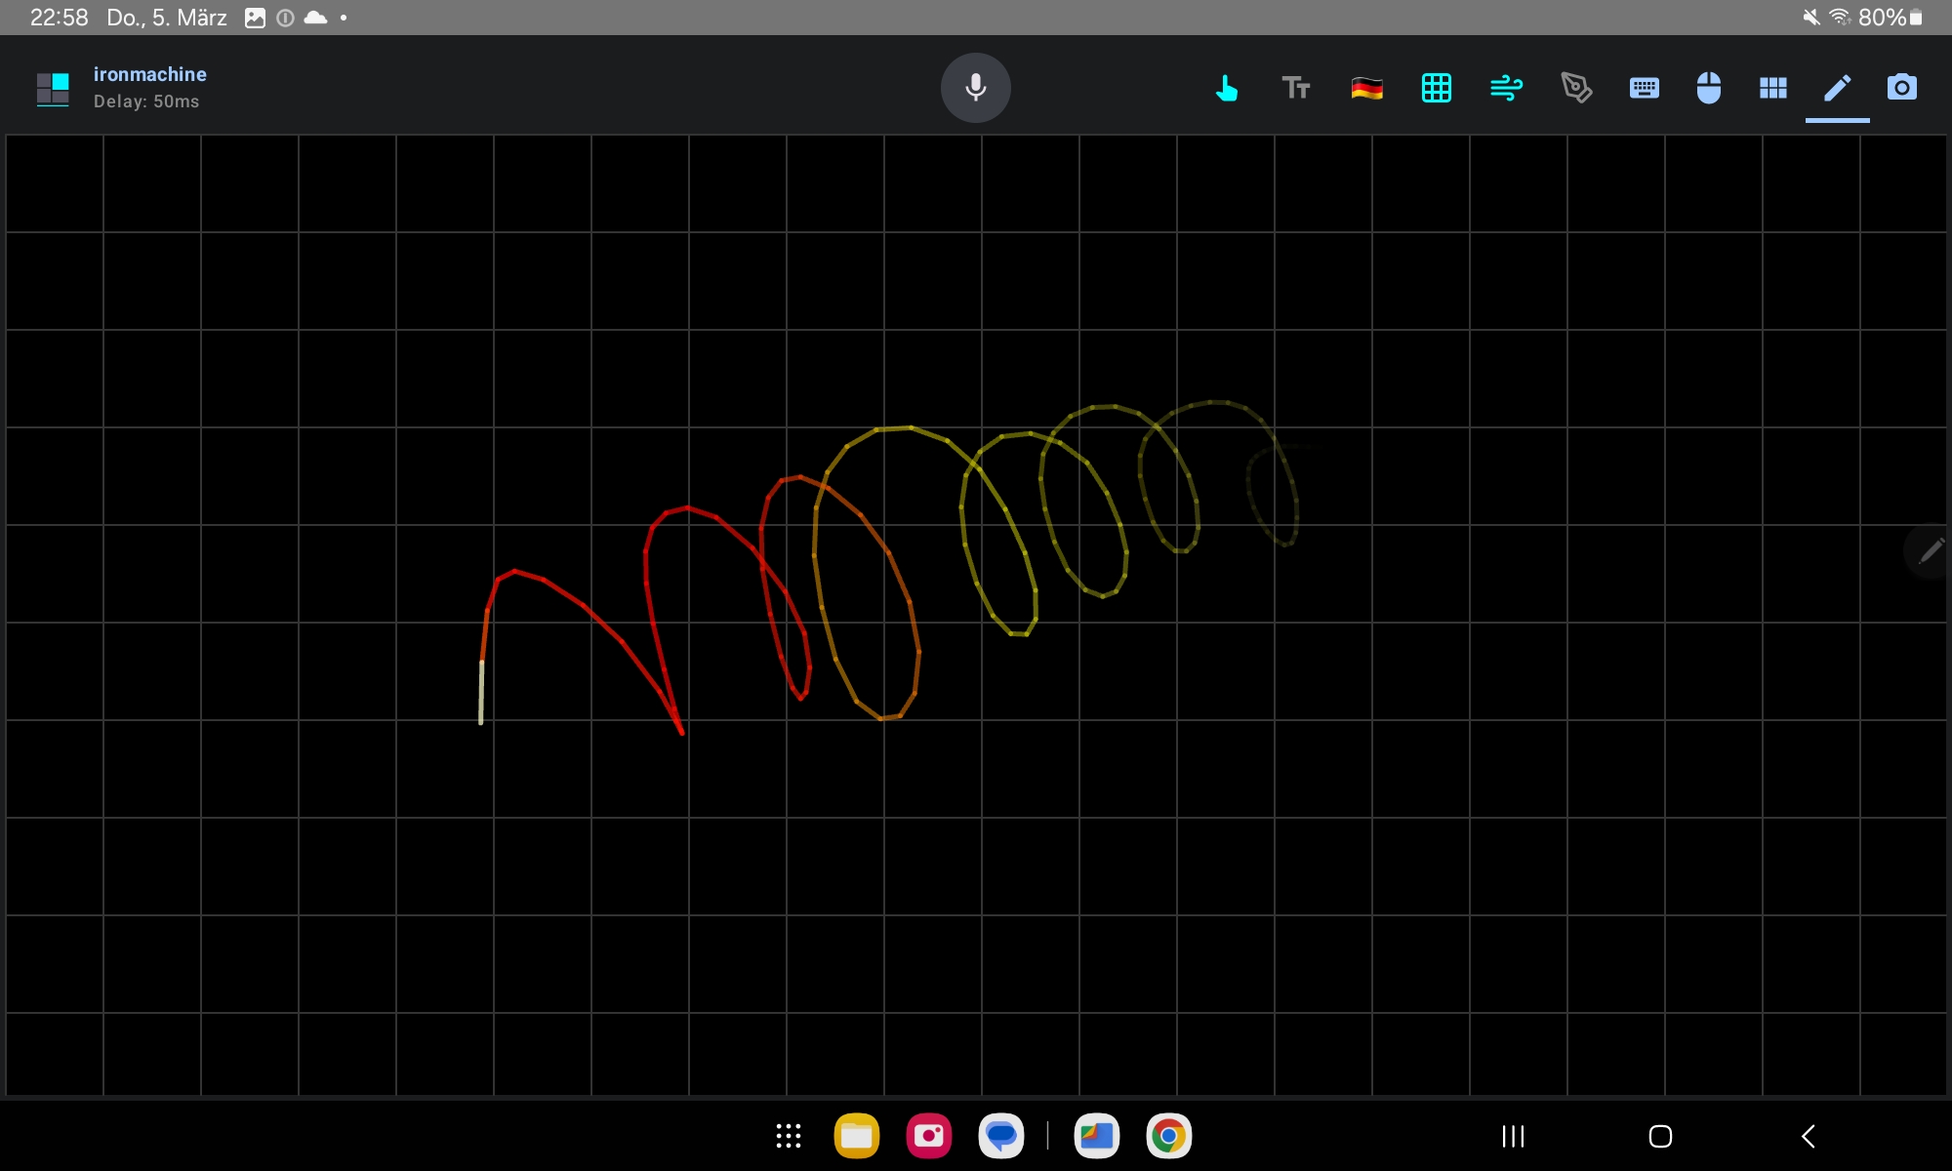Image resolution: width=1952 pixels, height=1171 pixels.
Task: Activate the screenshot camera tool
Action: tap(1903, 88)
